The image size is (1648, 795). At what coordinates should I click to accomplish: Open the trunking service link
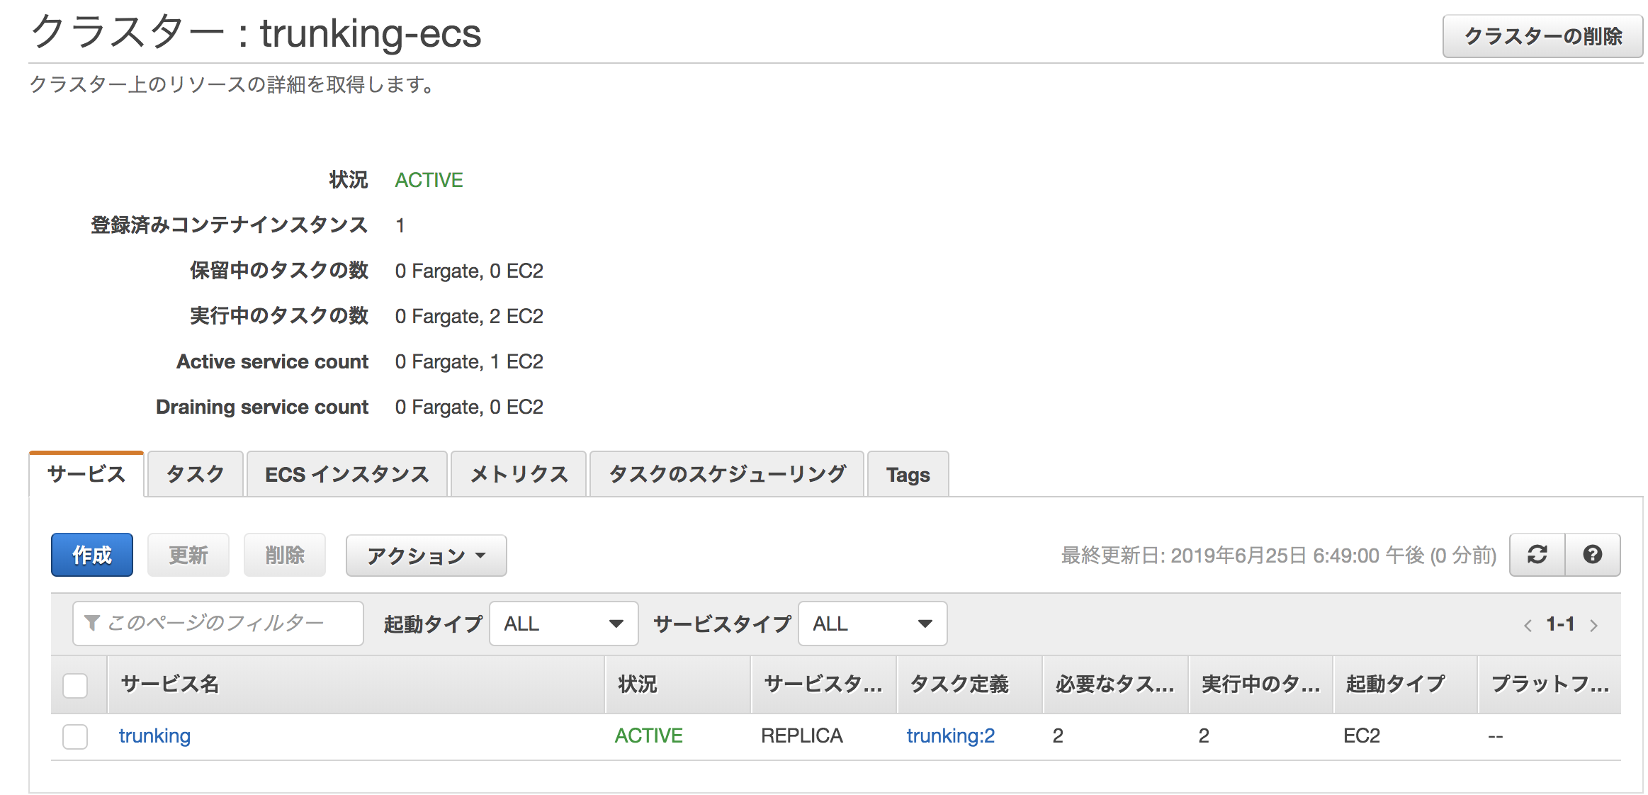[x=154, y=736]
